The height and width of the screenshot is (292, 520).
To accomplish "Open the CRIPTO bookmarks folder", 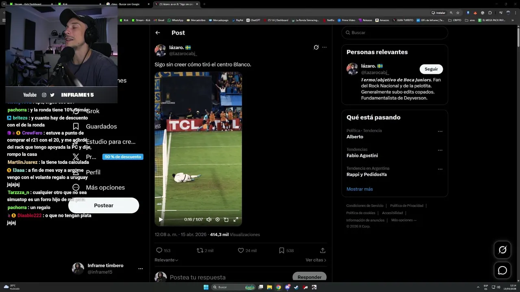I will point(455,20).
